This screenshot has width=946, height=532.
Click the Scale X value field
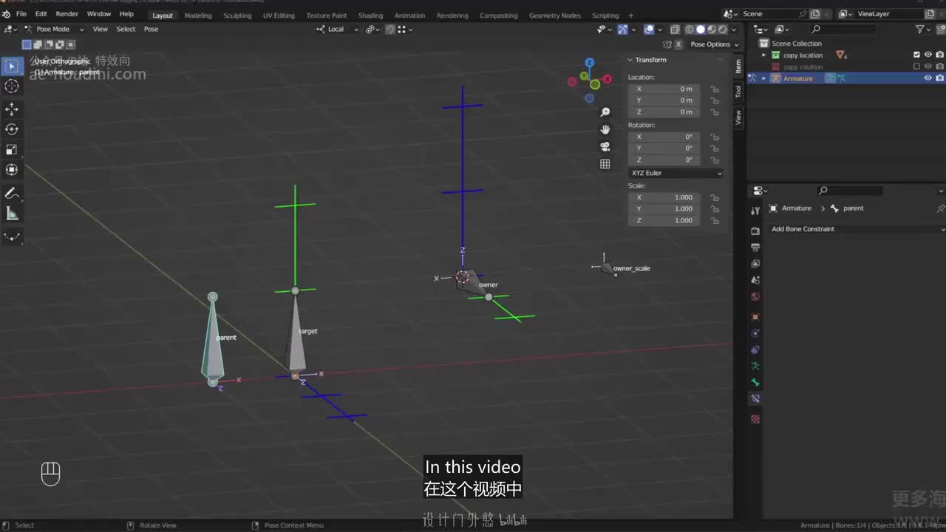[664, 197]
